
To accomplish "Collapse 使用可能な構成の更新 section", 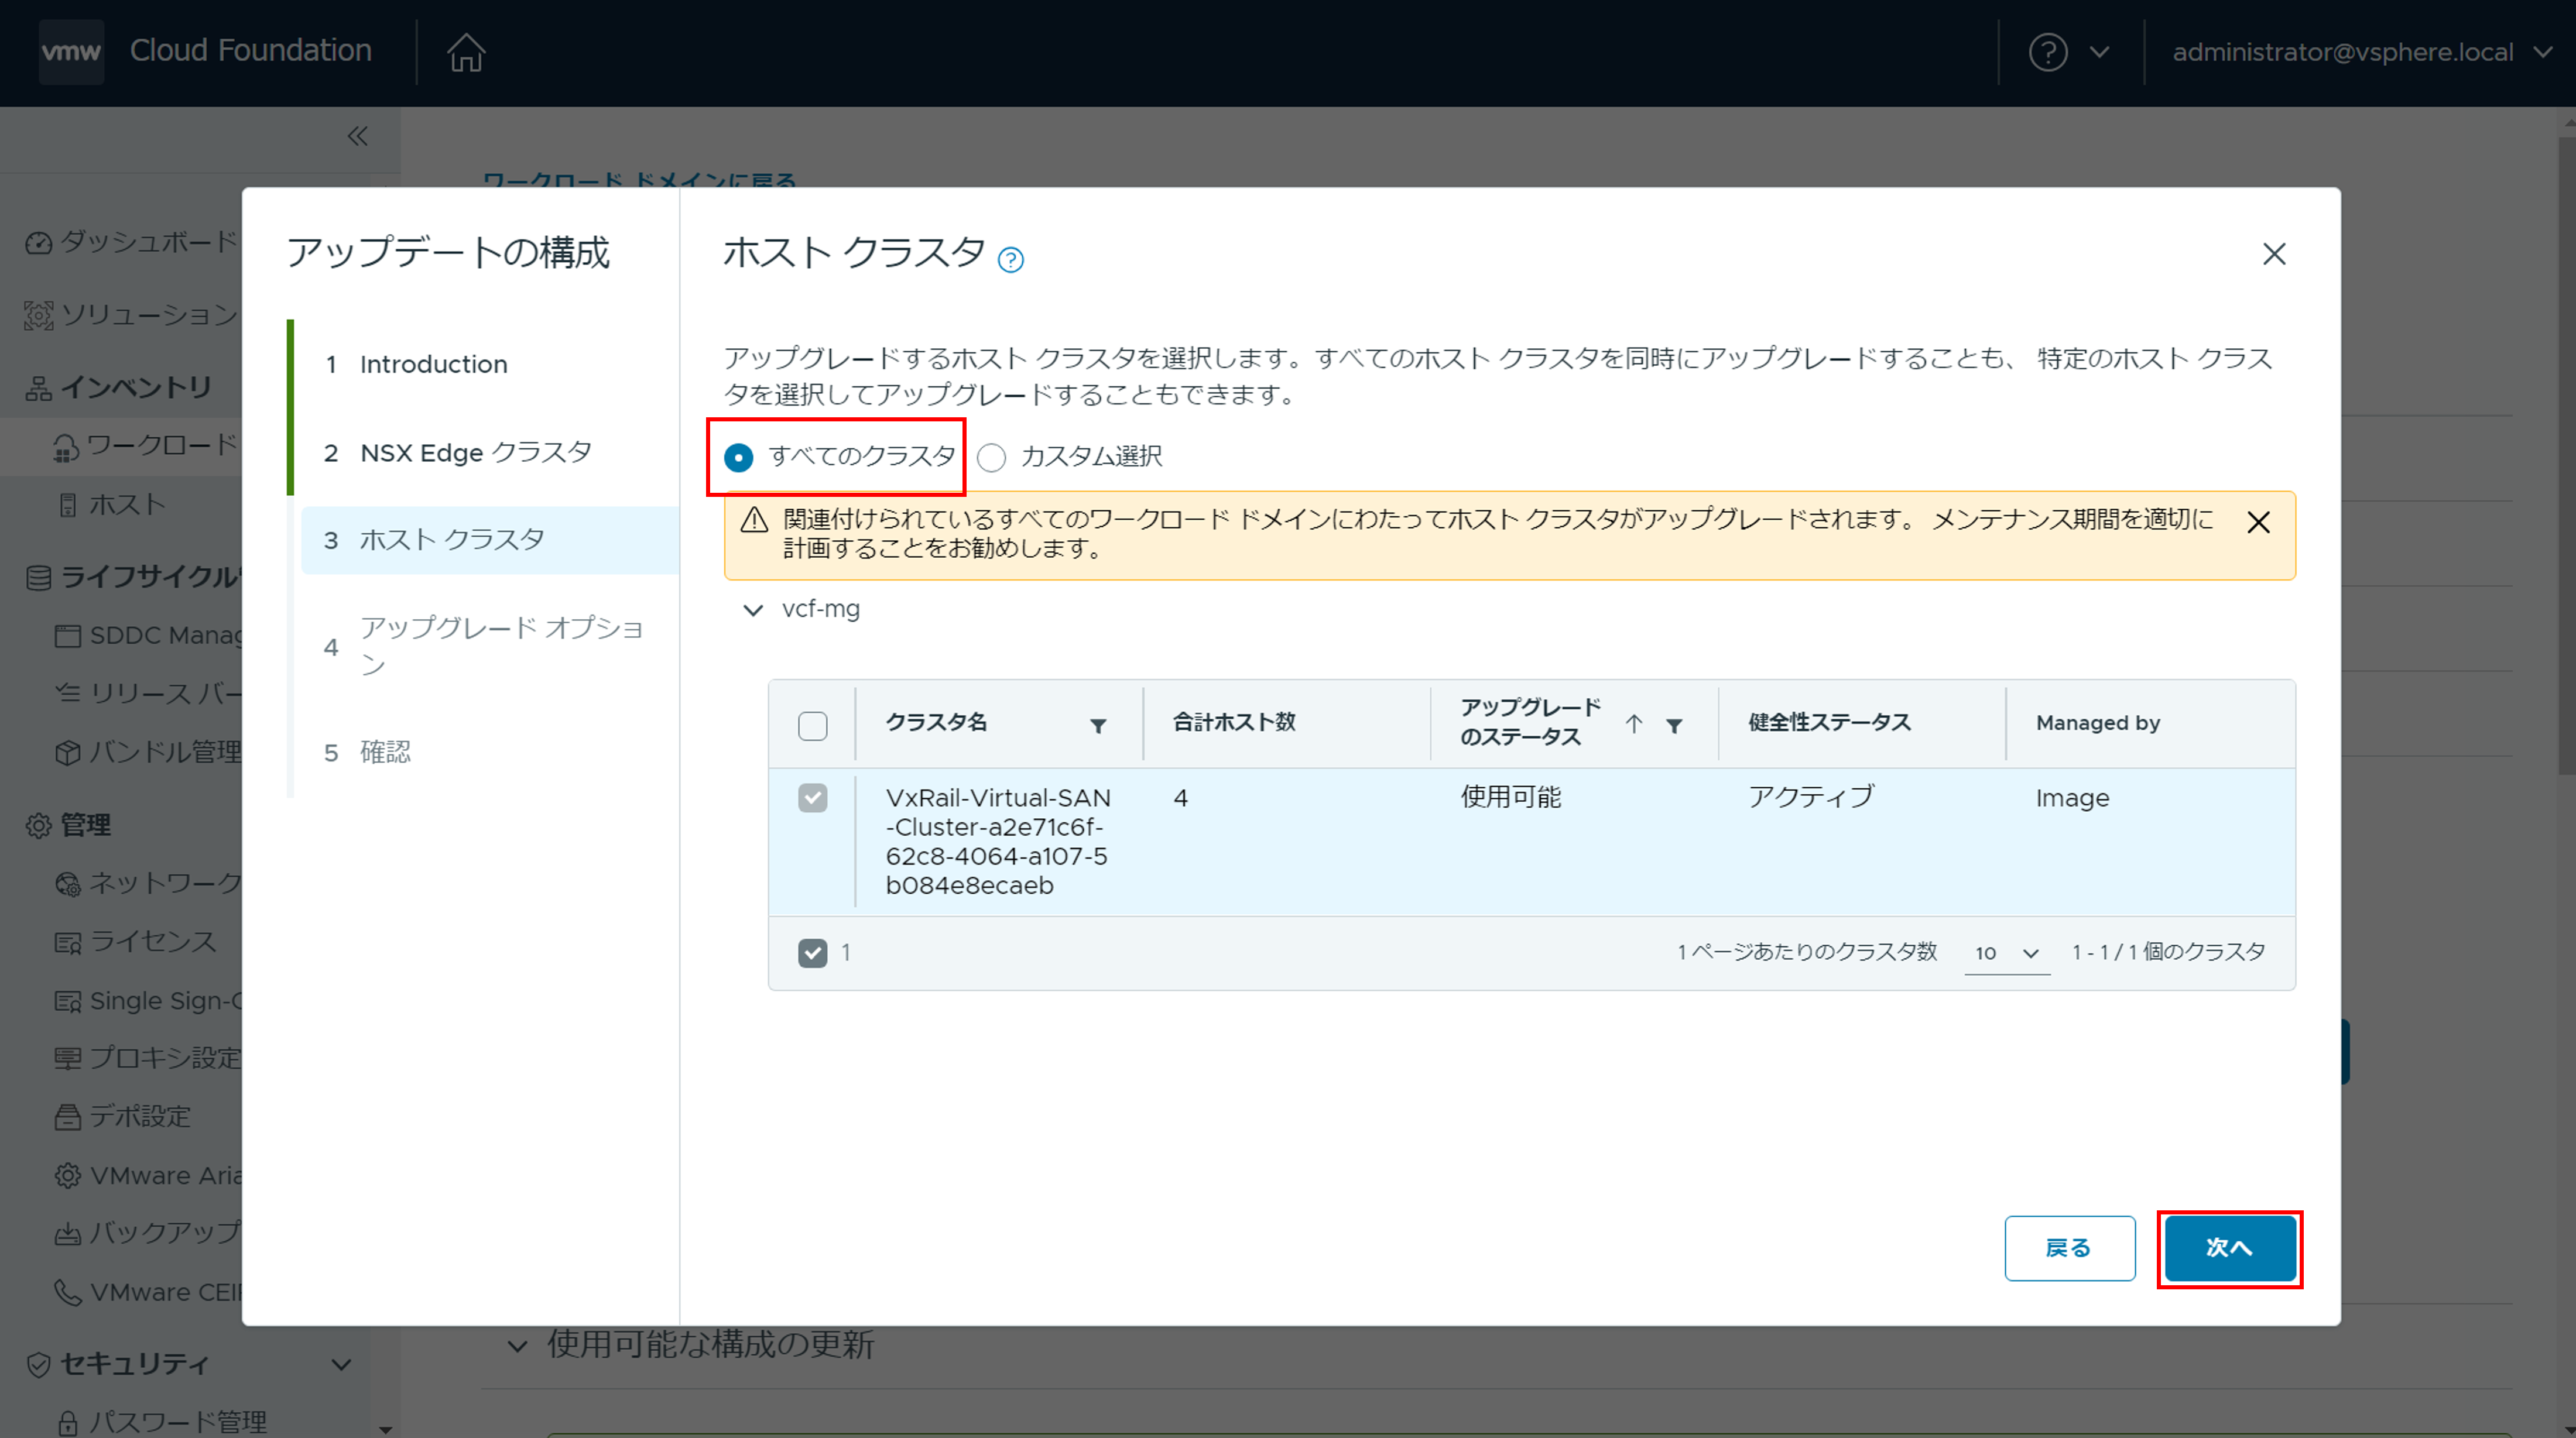I will pyautogui.click(x=517, y=1346).
